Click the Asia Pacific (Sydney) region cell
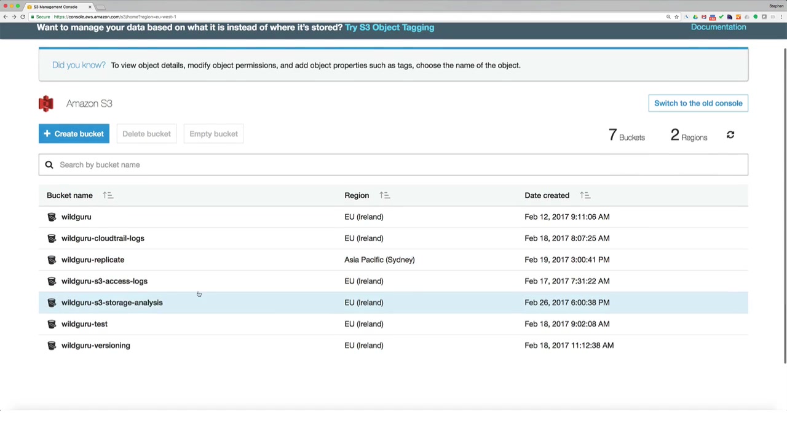Image resolution: width=787 pixels, height=442 pixels. coord(379,260)
